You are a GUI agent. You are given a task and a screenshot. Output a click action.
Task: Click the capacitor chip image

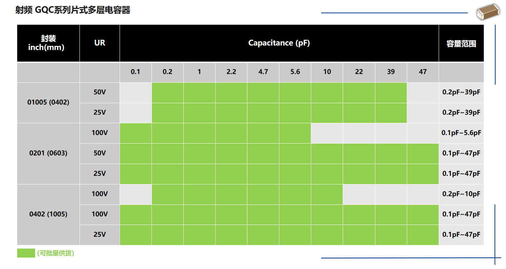pos(487,13)
